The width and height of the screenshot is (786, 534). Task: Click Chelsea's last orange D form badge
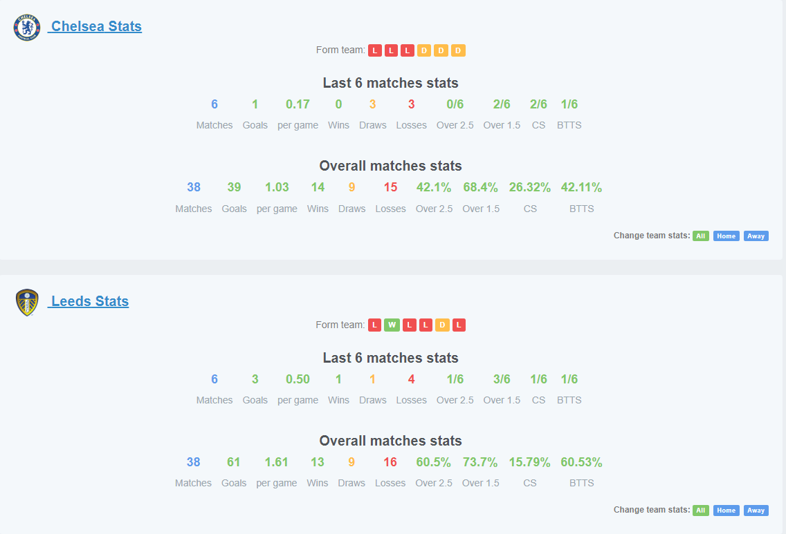coord(458,50)
